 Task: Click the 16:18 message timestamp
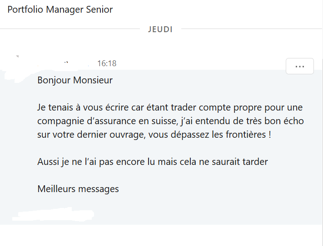pos(107,63)
